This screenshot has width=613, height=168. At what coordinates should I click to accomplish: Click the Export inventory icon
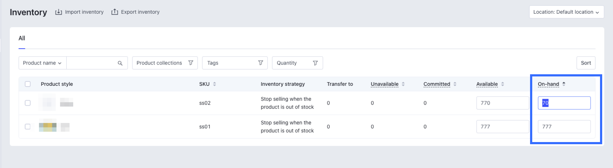[x=115, y=12]
